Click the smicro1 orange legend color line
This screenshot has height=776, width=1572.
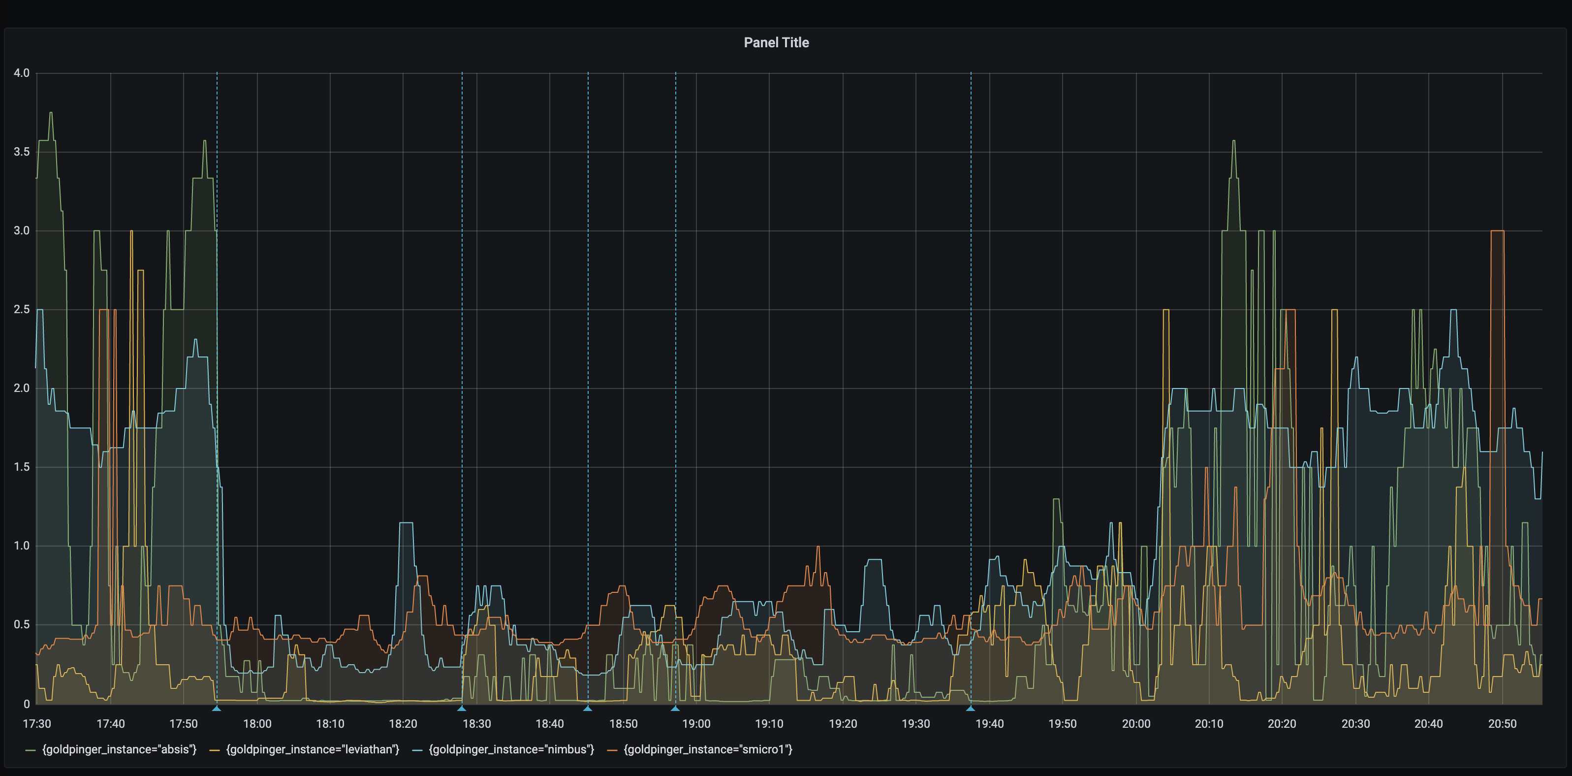613,750
